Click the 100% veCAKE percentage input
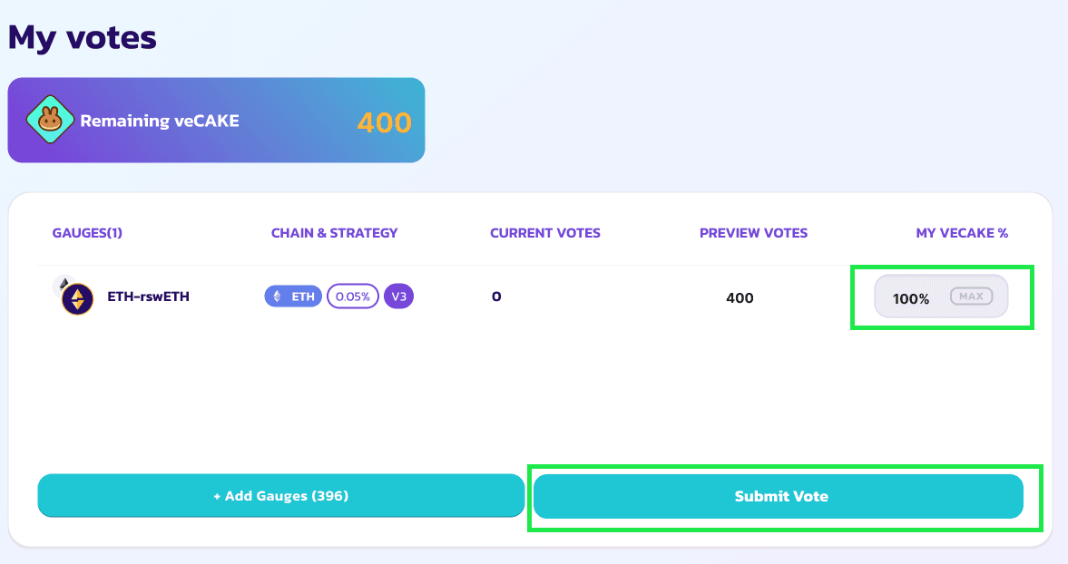Image resolution: width=1068 pixels, height=564 pixels. point(911,297)
